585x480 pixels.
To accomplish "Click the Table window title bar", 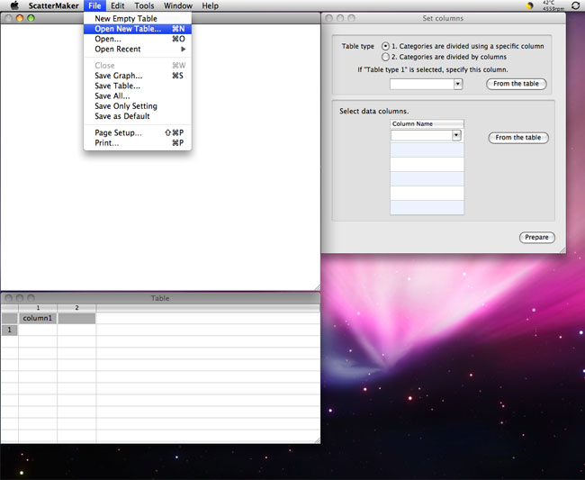I will coord(160,298).
